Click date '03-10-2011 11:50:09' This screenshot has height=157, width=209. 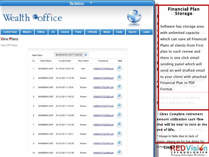[x=65, y=115]
